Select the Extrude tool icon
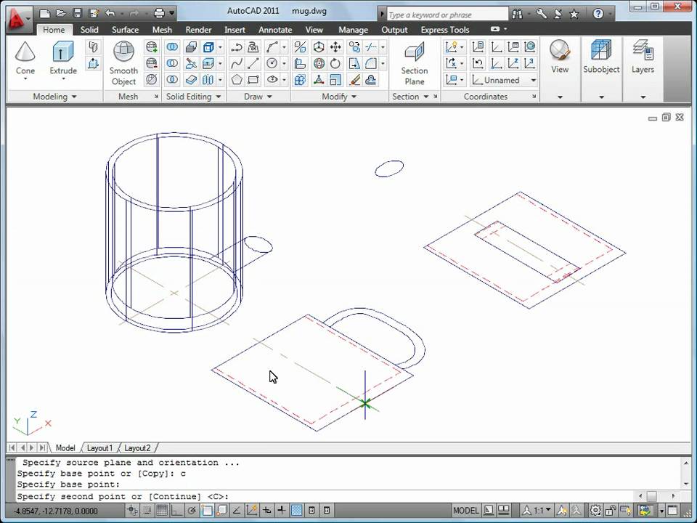The width and height of the screenshot is (697, 523). pyautogui.click(x=62, y=52)
